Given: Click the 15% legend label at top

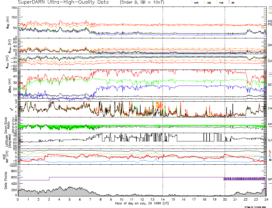Looking at the screenshot, I should point(209,3).
